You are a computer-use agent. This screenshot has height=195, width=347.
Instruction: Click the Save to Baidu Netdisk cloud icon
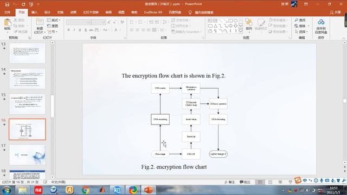(x=321, y=22)
